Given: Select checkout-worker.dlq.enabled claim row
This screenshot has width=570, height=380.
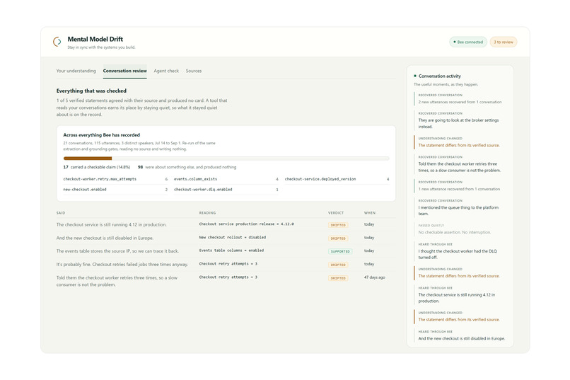Looking at the screenshot, I should [226, 190].
